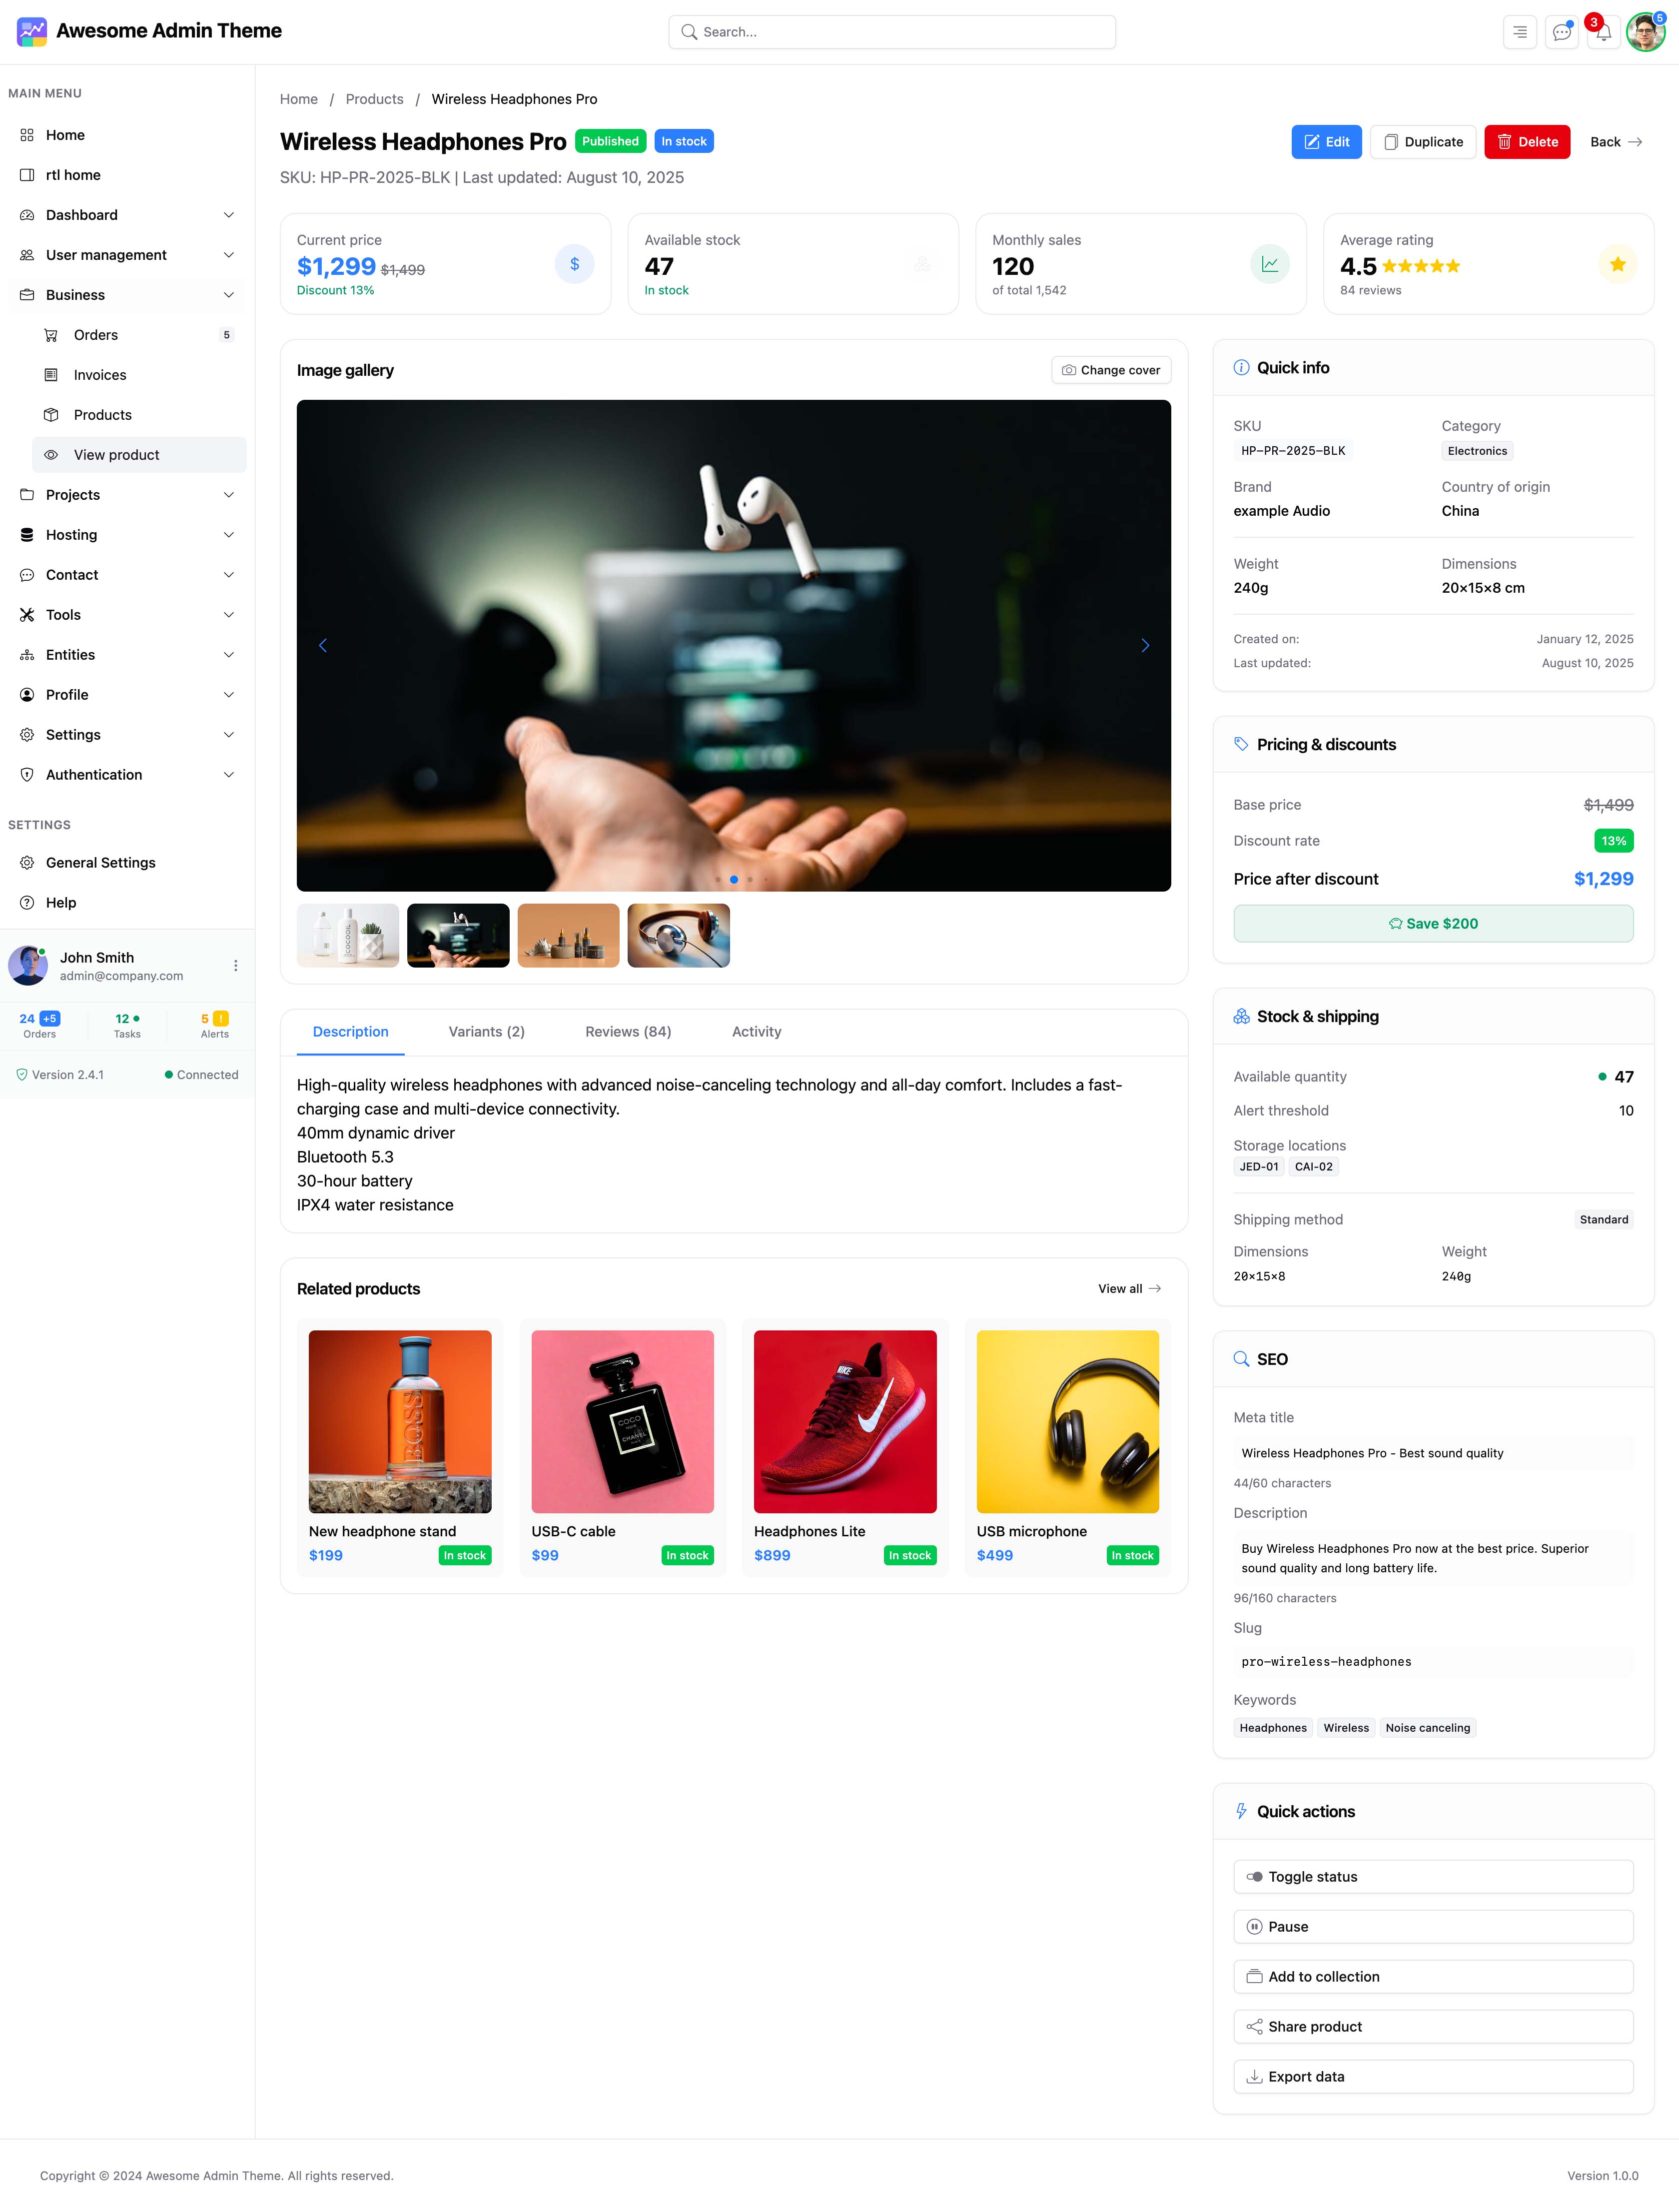Click the blue Edit button
Screen dimensions: 1679x2212
[x=1326, y=142]
